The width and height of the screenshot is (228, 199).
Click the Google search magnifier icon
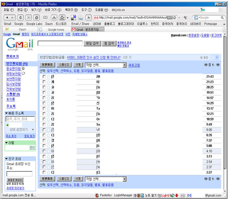click(222, 18)
